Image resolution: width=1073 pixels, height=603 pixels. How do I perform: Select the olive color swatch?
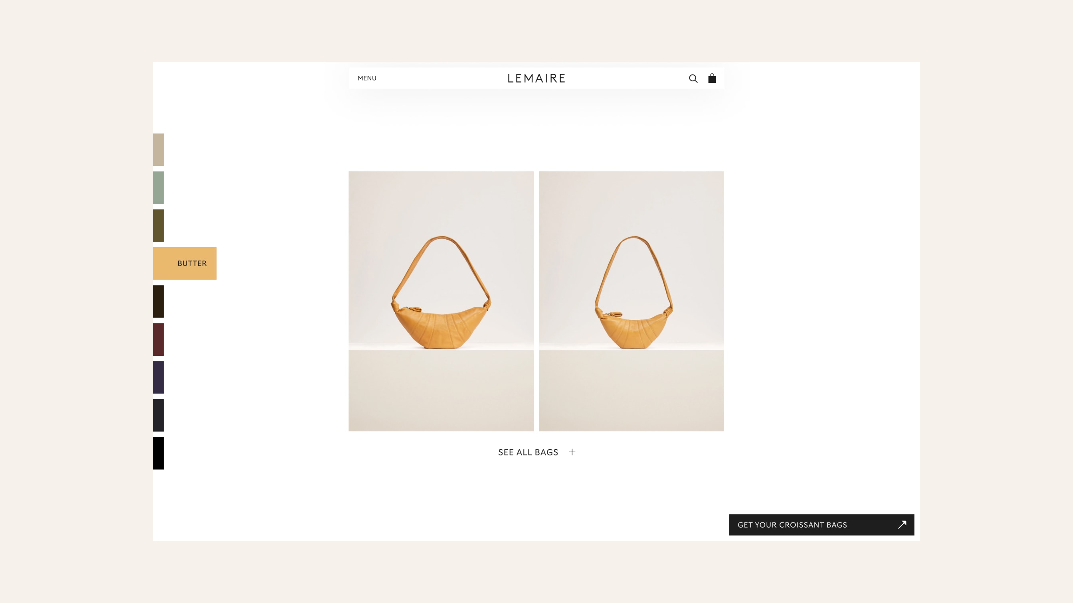[x=158, y=226]
